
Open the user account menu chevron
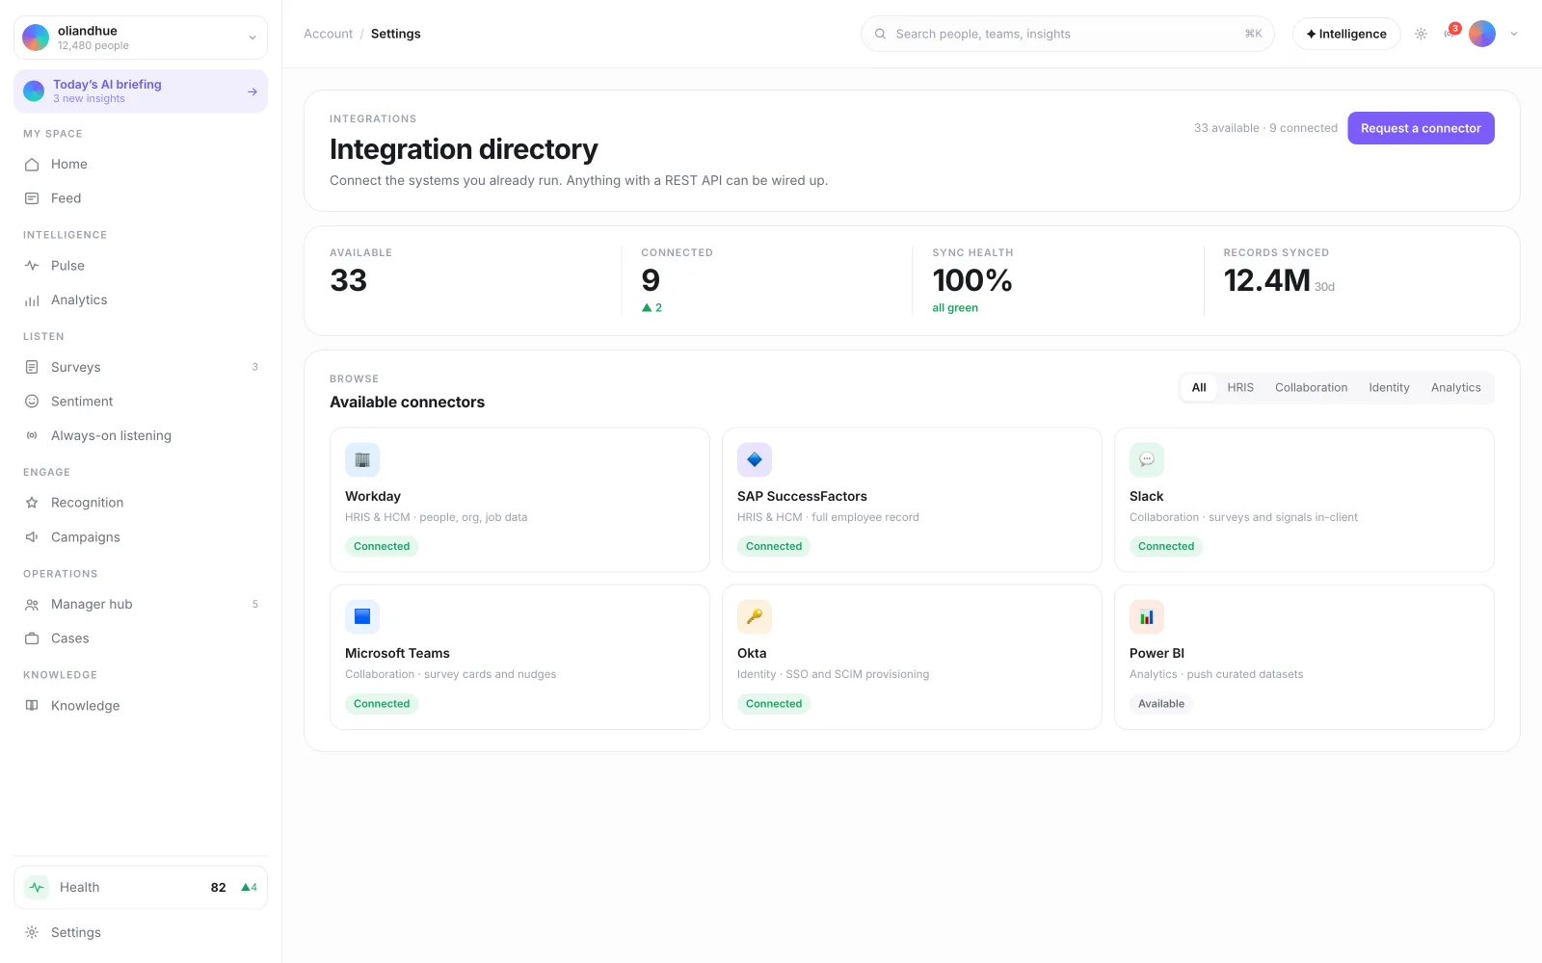(x=1514, y=34)
